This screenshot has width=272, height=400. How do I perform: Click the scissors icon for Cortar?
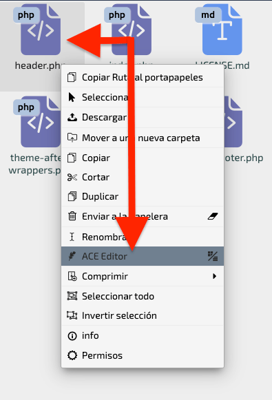(x=72, y=178)
